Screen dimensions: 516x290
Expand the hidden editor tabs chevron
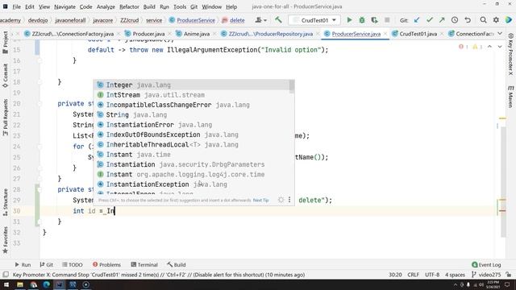tap(500, 34)
